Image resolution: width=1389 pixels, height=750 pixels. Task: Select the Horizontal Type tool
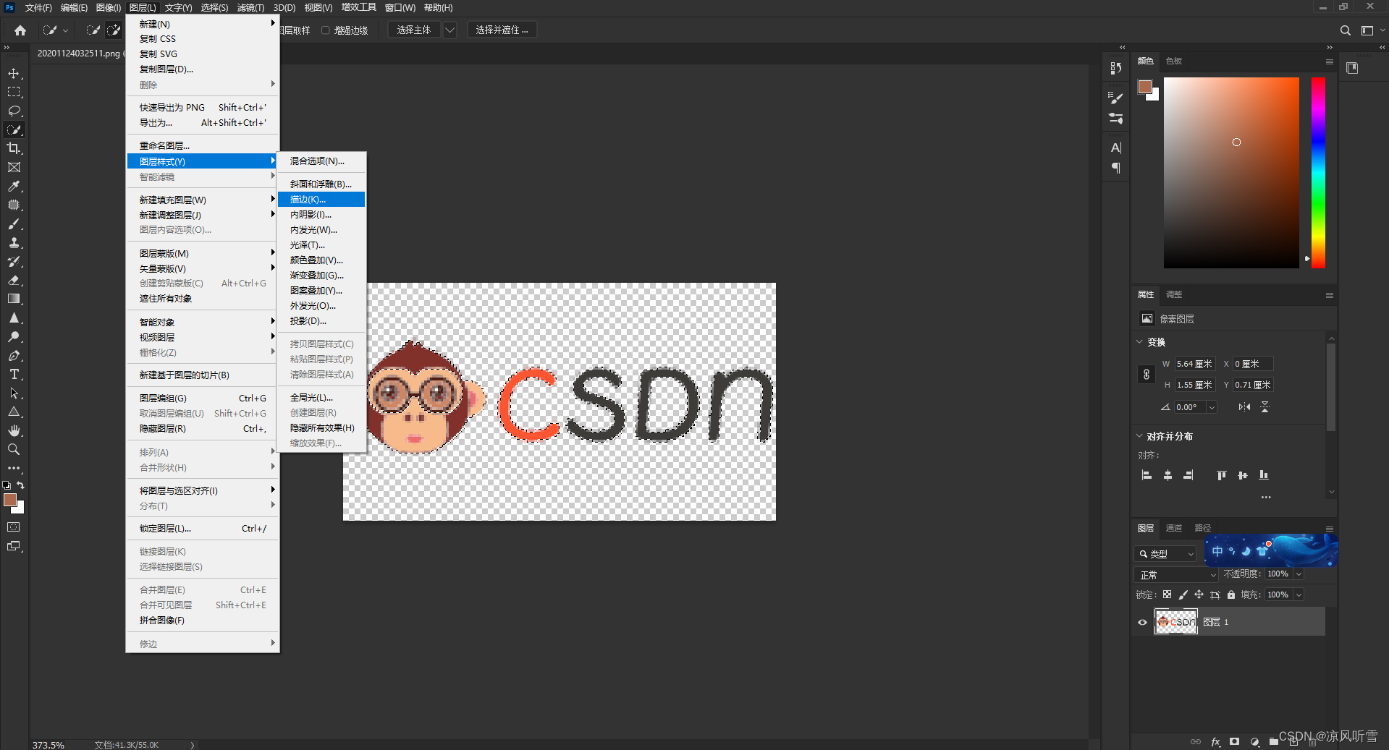[14, 375]
